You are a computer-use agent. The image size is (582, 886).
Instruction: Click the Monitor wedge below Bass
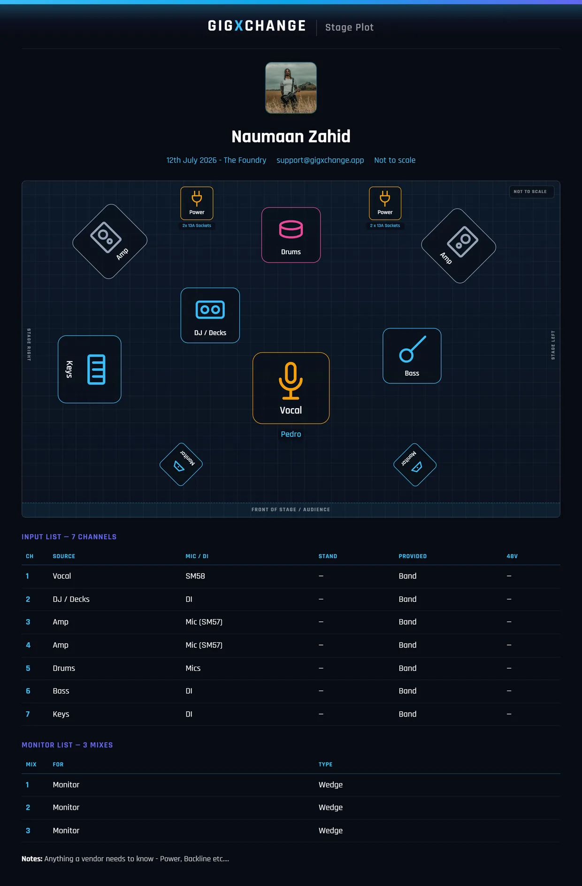click(415, 465)
